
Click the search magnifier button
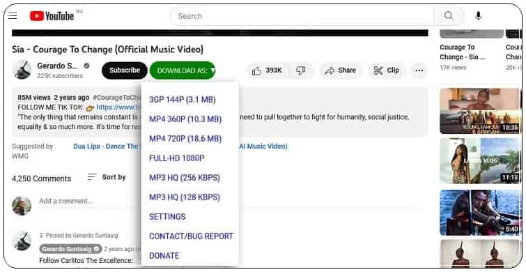click(x=449, y=15)
